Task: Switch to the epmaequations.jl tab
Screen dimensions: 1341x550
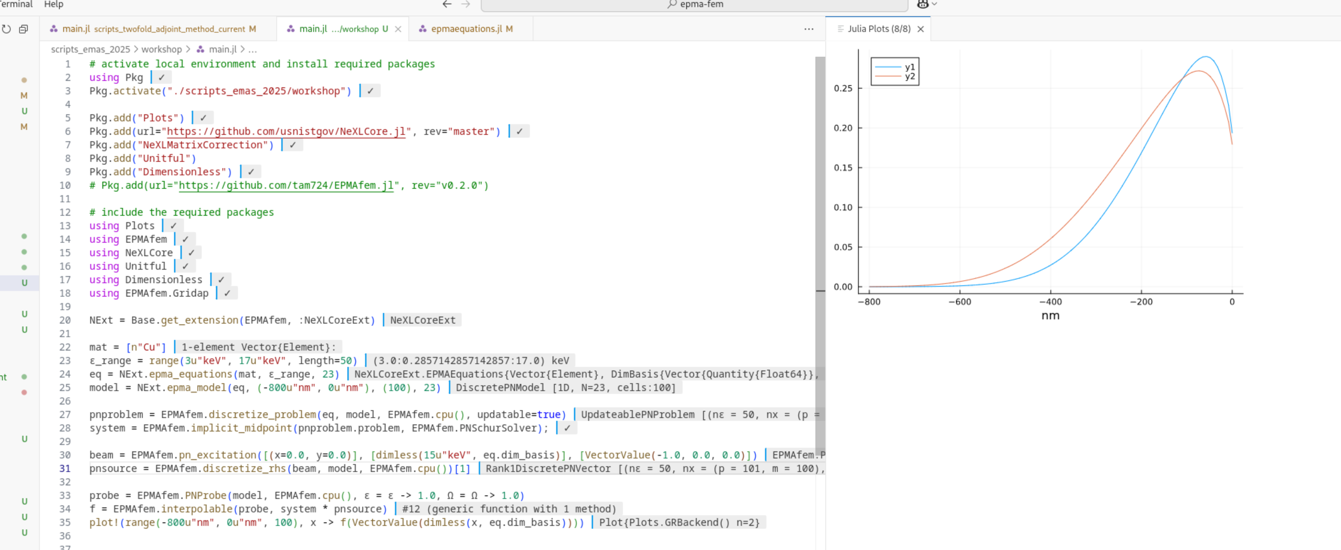Action: pos(466,29)
